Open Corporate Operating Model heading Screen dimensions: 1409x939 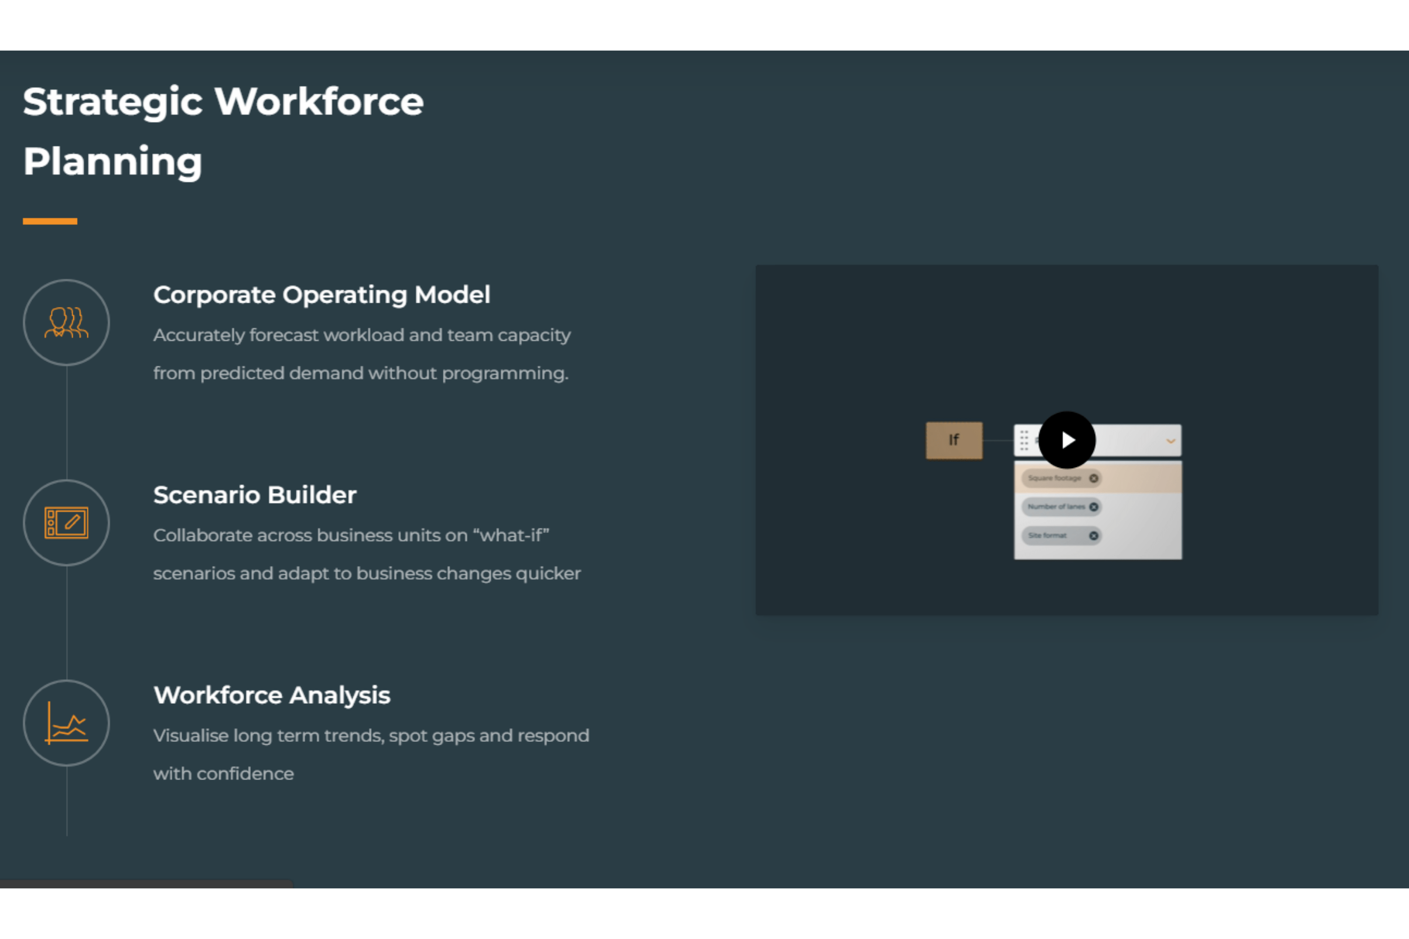click(x=322, y=295)
